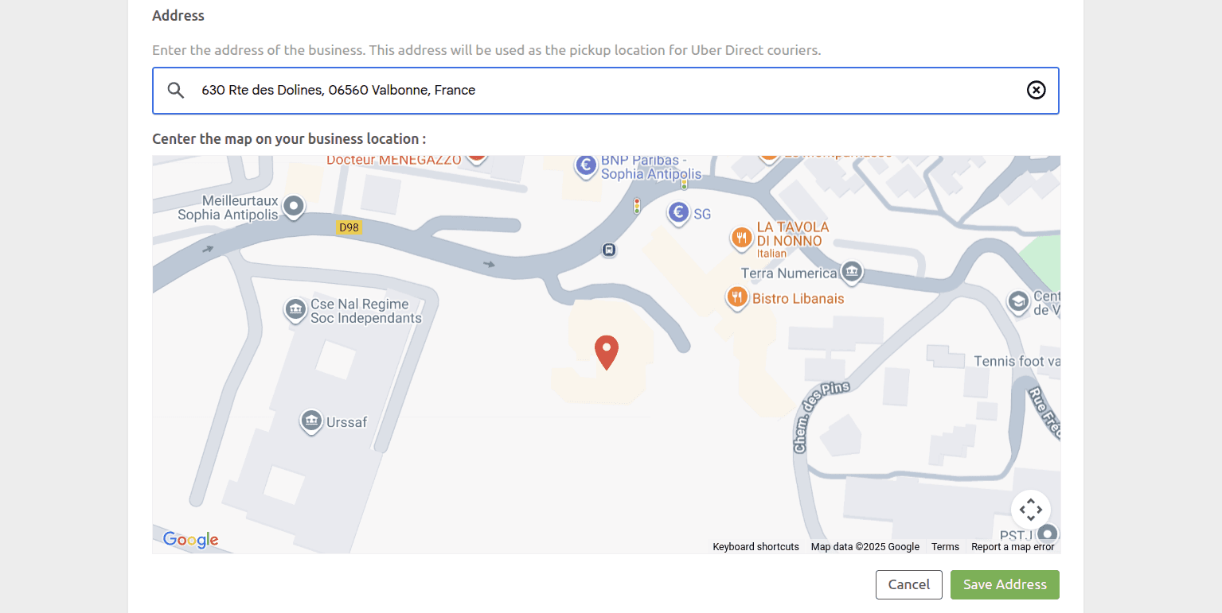Click the search magnifier icon
Image resolution: width=1222 pixels, height=613 pixels.
(175, 90)
